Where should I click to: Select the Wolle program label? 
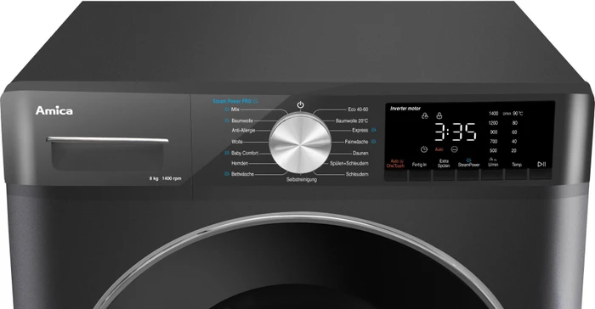(x=237, y=142)
